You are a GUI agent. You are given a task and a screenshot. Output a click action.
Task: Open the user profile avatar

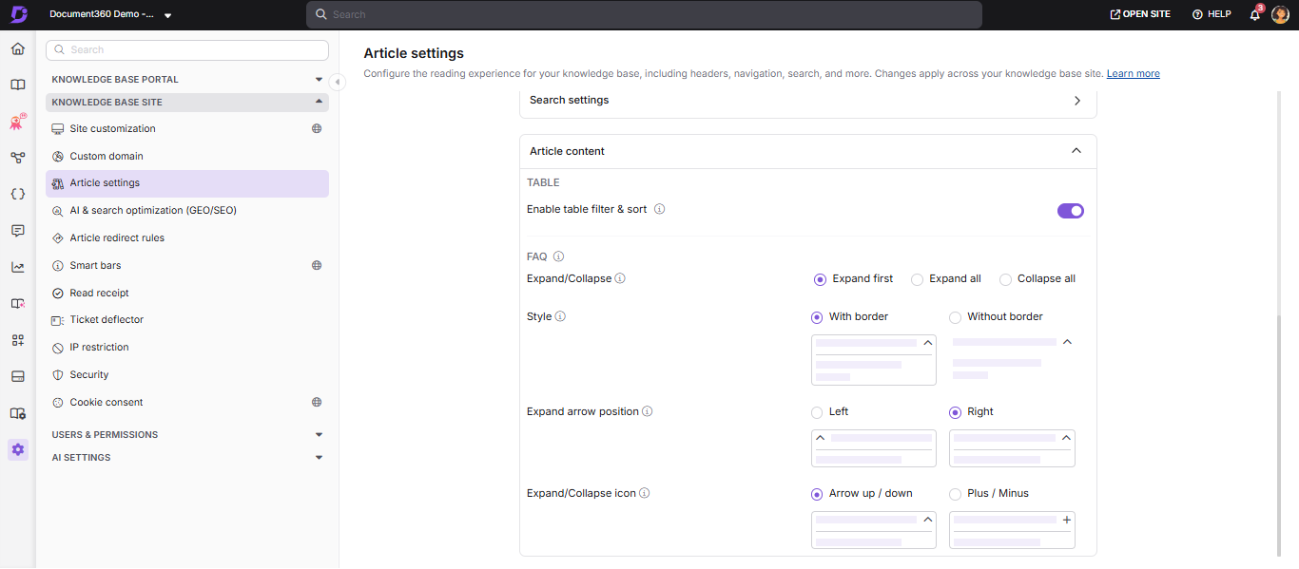(x=1280, y=14)
